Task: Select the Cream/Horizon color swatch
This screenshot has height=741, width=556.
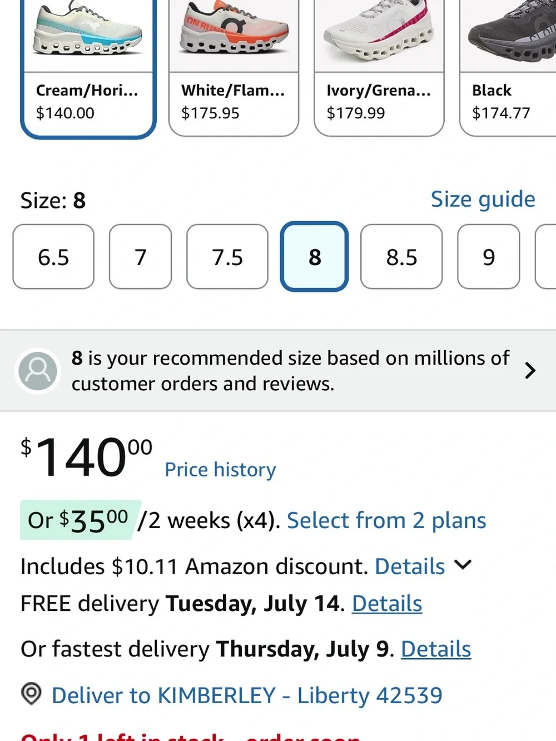Action: (x=88, y=67)
